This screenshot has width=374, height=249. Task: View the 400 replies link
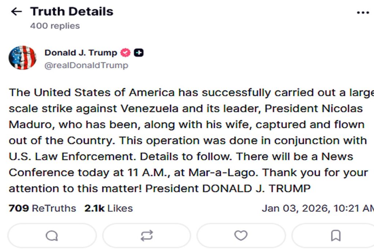pyautogui.click(x=55, y=26)
